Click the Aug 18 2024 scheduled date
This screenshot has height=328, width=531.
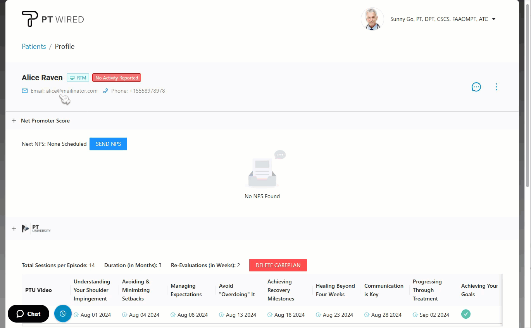pyautogui.click(x=289, y=315)
